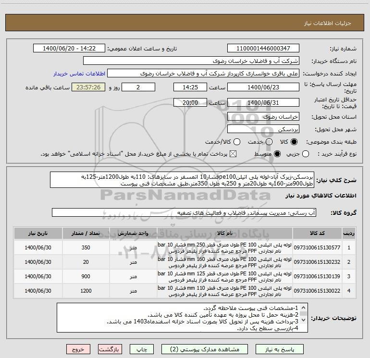Click need date in row 1
370x358 pixels.
pyautogui.click(x=38, y=247)
